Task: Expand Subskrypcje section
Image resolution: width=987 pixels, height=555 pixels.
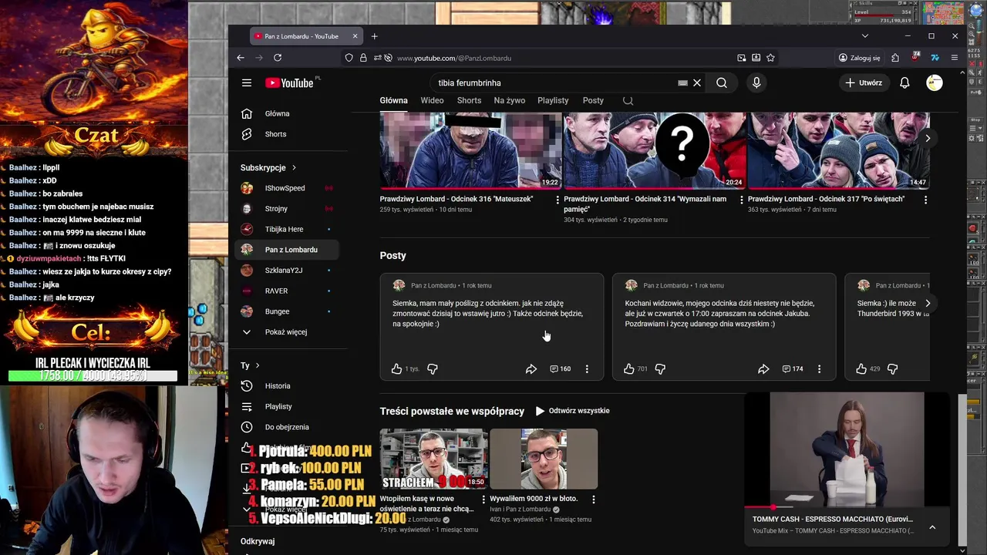Action: click(x=268, y=167)
